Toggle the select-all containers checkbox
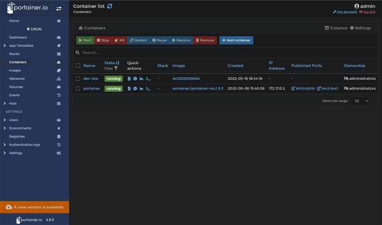Image resolution: width=382 pixels, height=225 pixels. tap(78, 66)
